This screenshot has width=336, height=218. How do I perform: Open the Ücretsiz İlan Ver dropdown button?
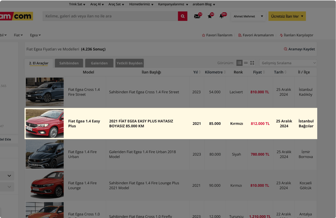(x=287, y=16)
